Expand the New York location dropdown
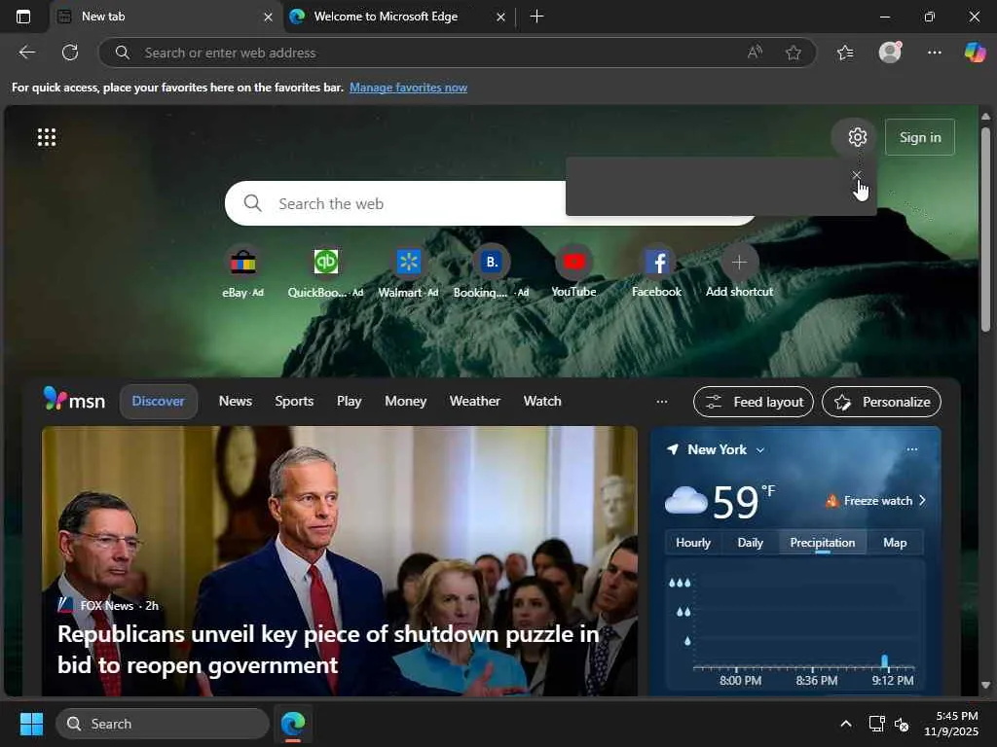Screen dimensions: 997x747 [759, 449]
